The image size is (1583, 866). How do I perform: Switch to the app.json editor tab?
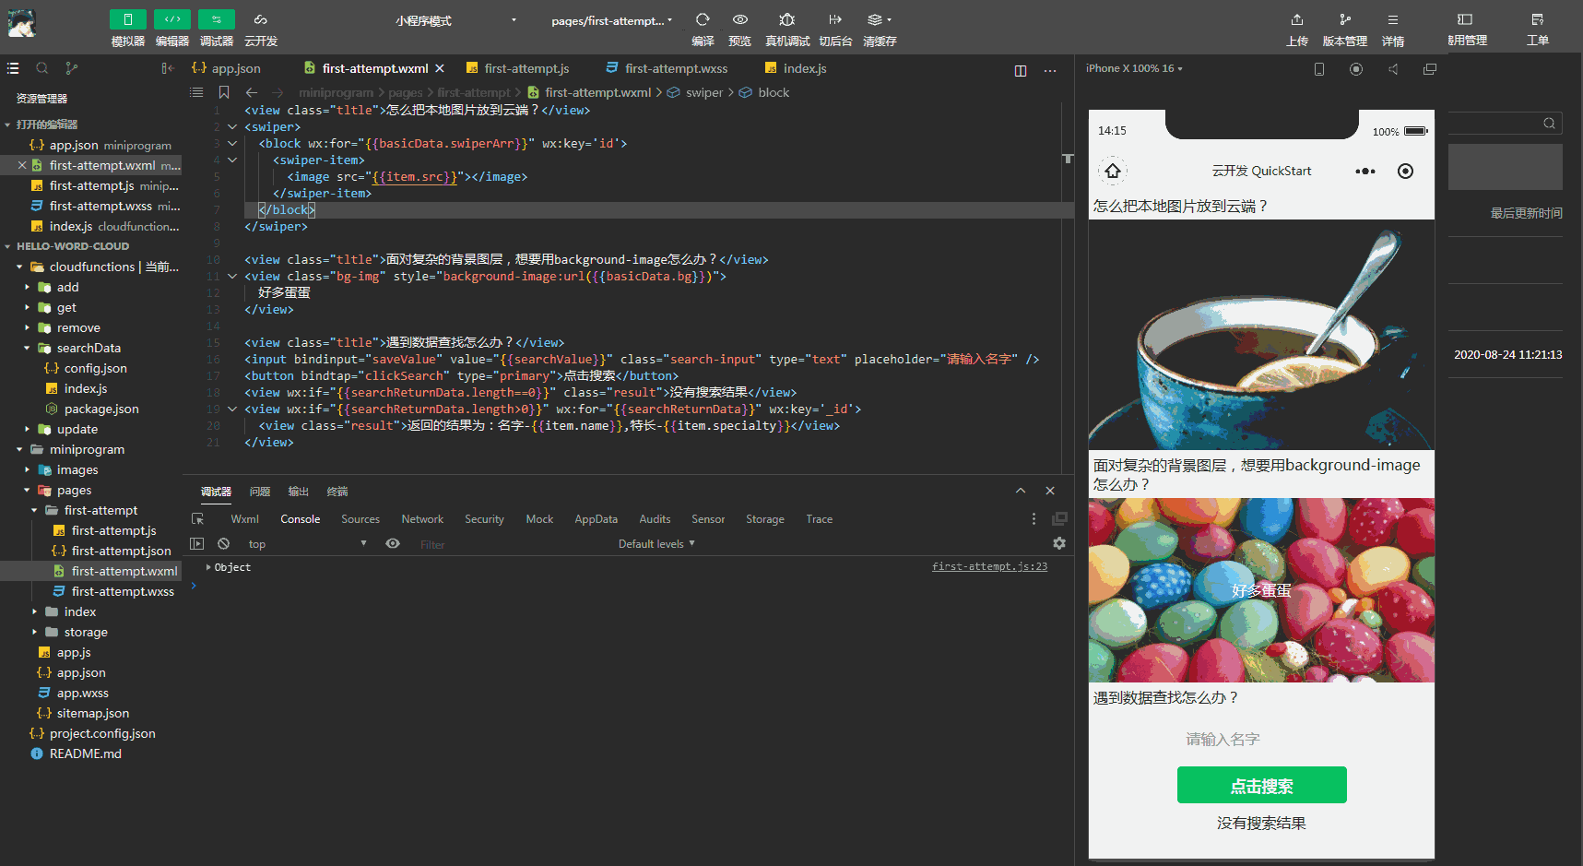226,68
